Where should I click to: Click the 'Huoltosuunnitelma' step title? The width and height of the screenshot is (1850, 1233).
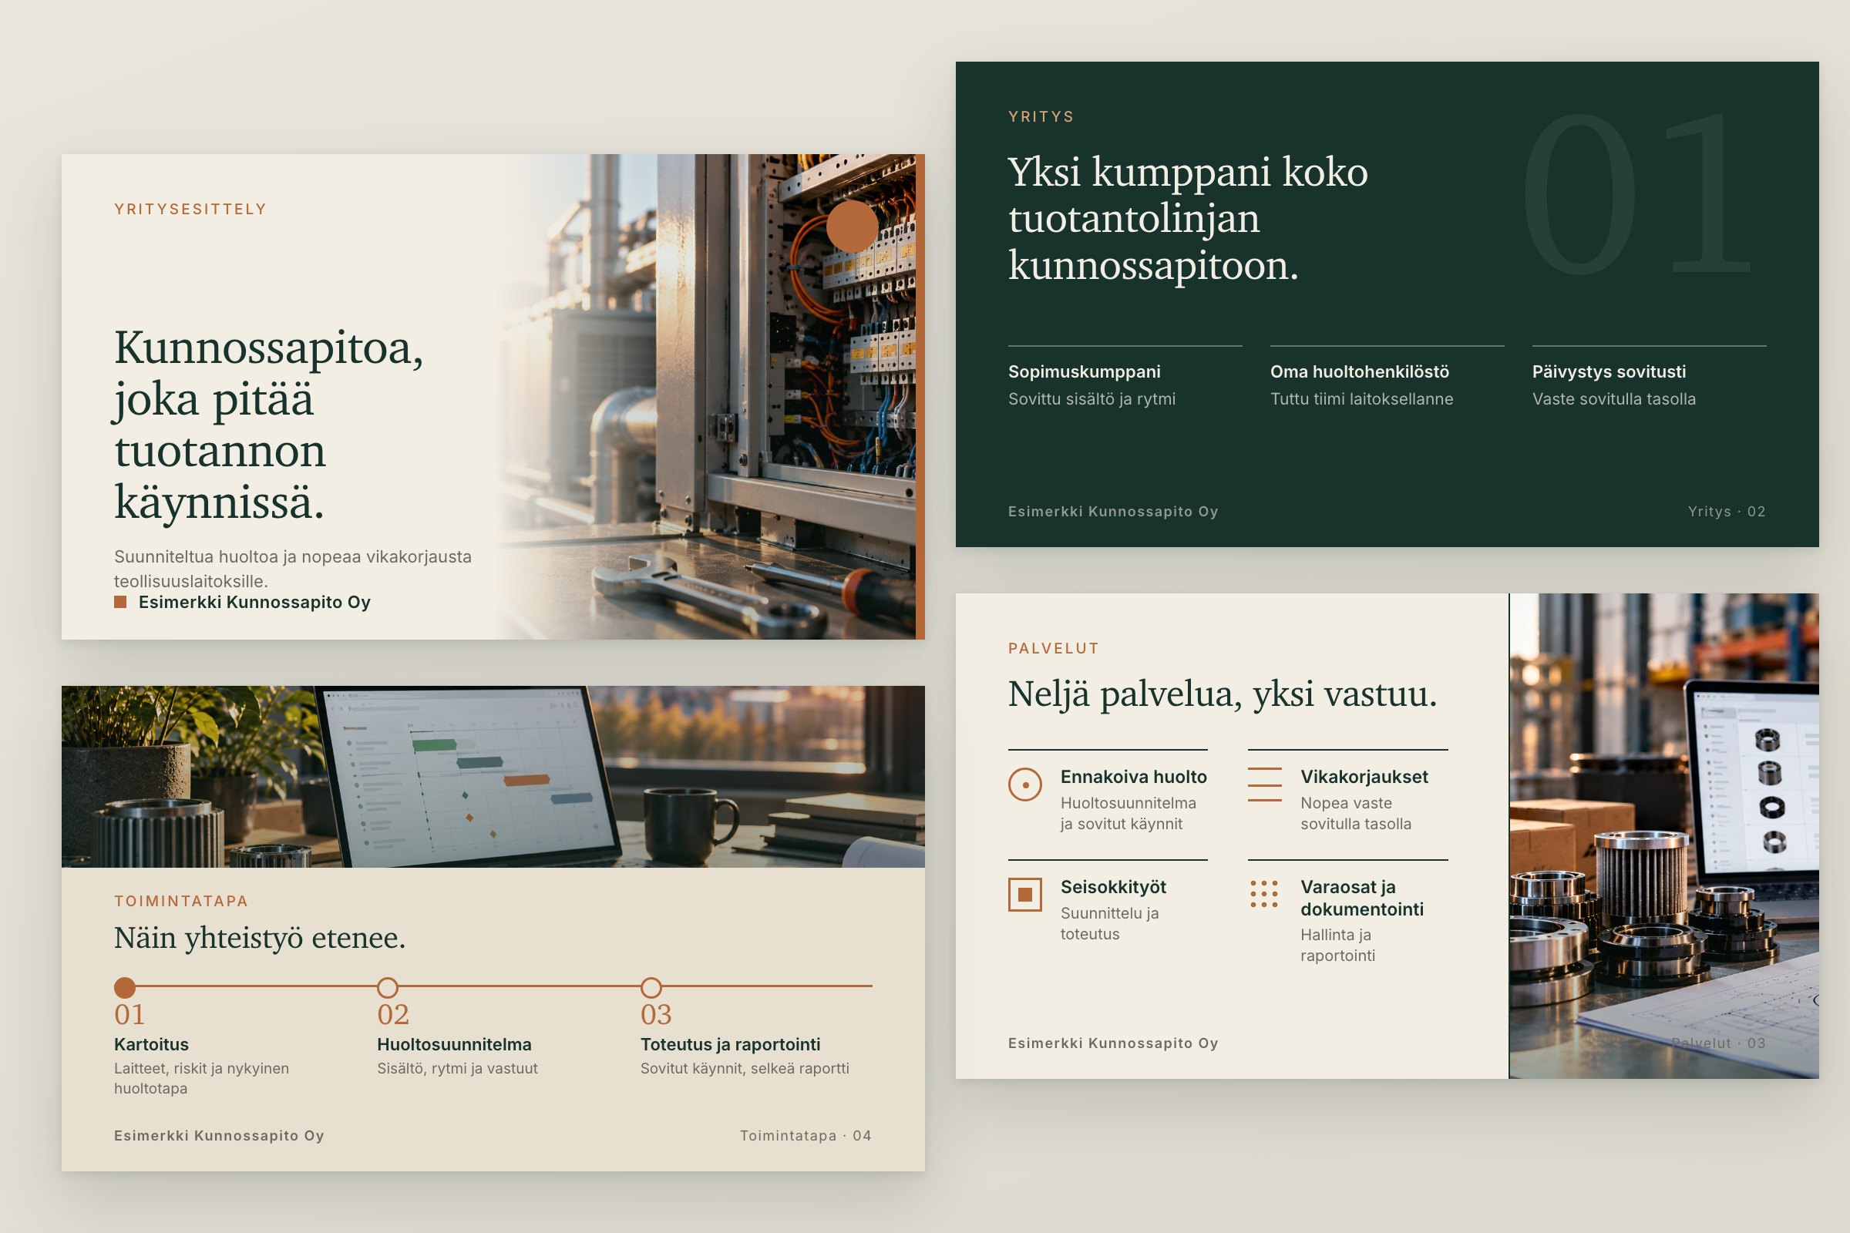pos(454,1045)
